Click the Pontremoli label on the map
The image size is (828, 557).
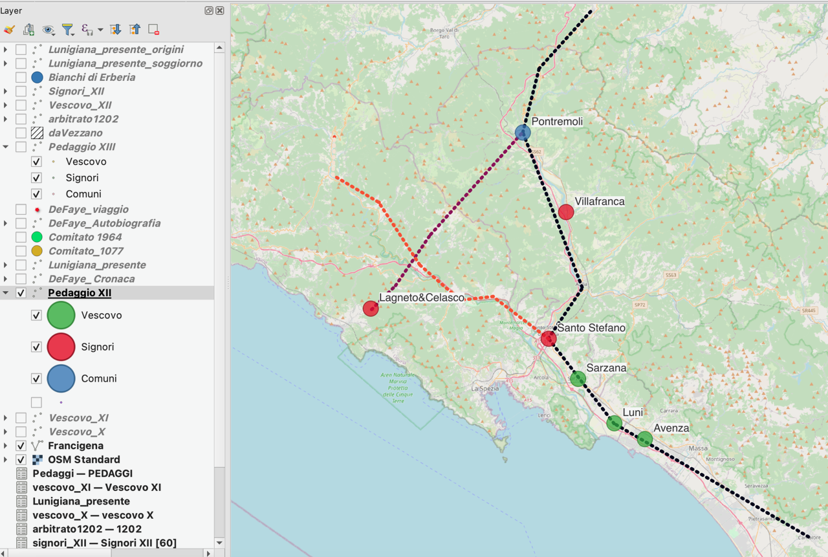(x=557, y=122)
